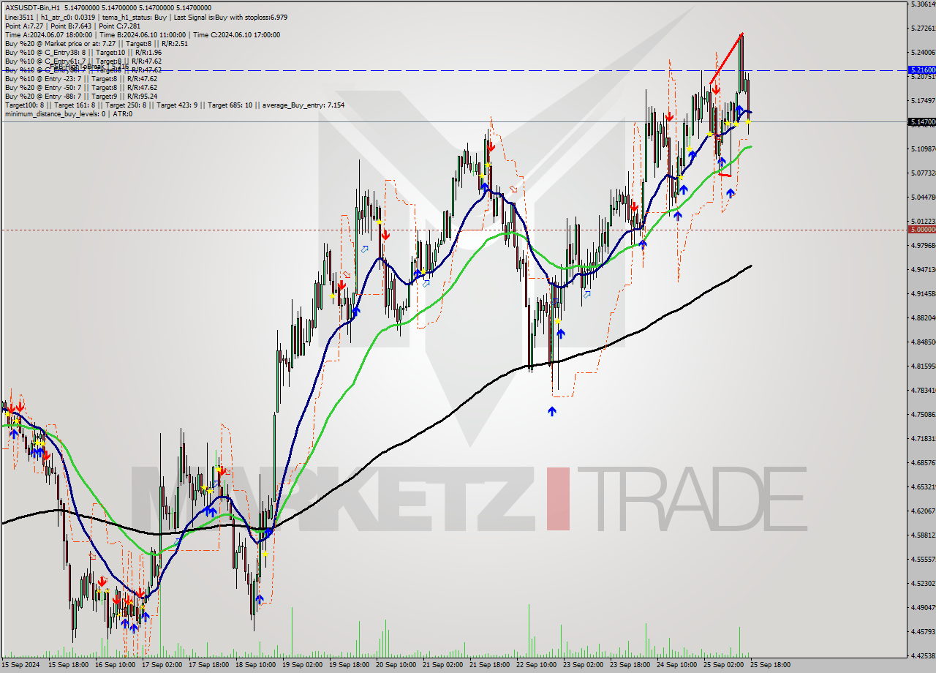Viewport: 936px width, 673px height.
Task: Click the 5.10987 price axis label
Action: coord(923,148)
